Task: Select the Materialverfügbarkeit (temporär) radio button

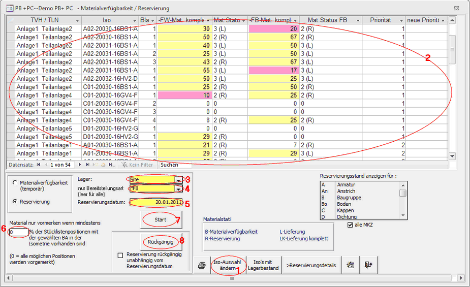Action: 15,183
